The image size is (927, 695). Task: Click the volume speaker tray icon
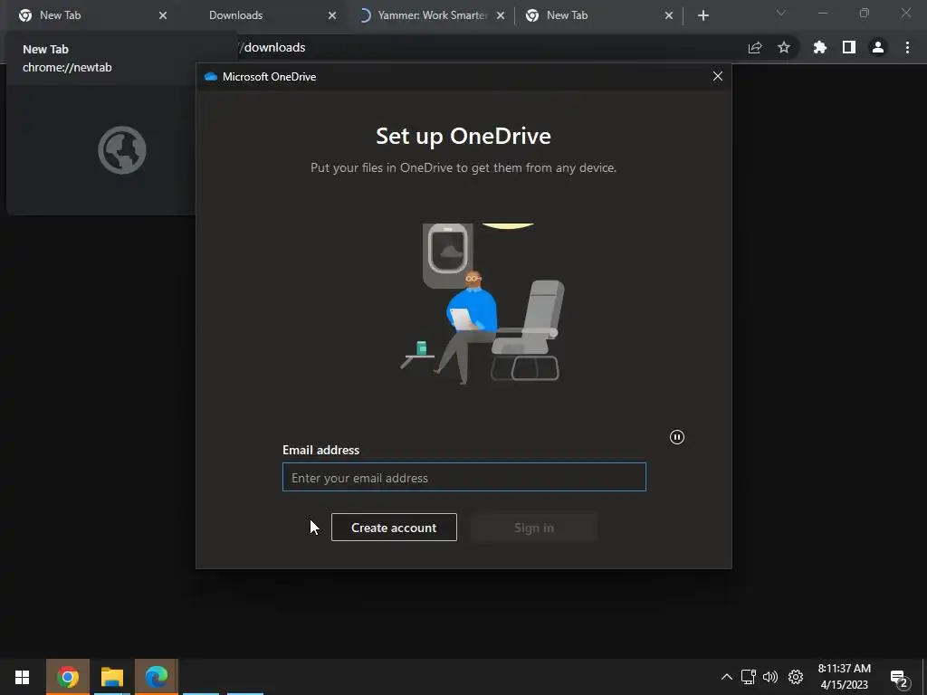point(770,677)
